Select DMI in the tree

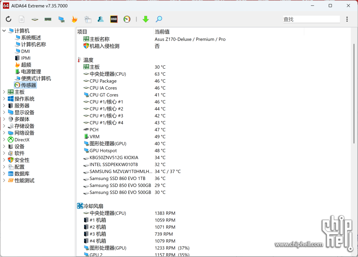point(22,51)
